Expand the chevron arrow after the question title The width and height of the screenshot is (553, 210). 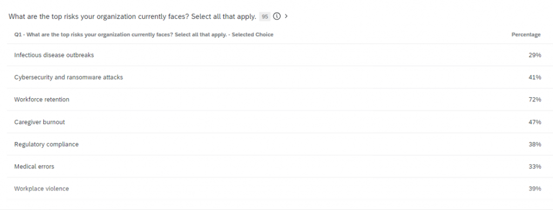pyautogui.click(x=286, y=16)
